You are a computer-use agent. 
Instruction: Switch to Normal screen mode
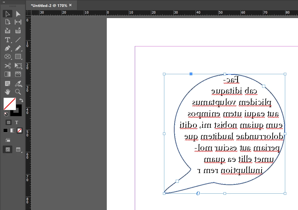(x=8, y=150)
